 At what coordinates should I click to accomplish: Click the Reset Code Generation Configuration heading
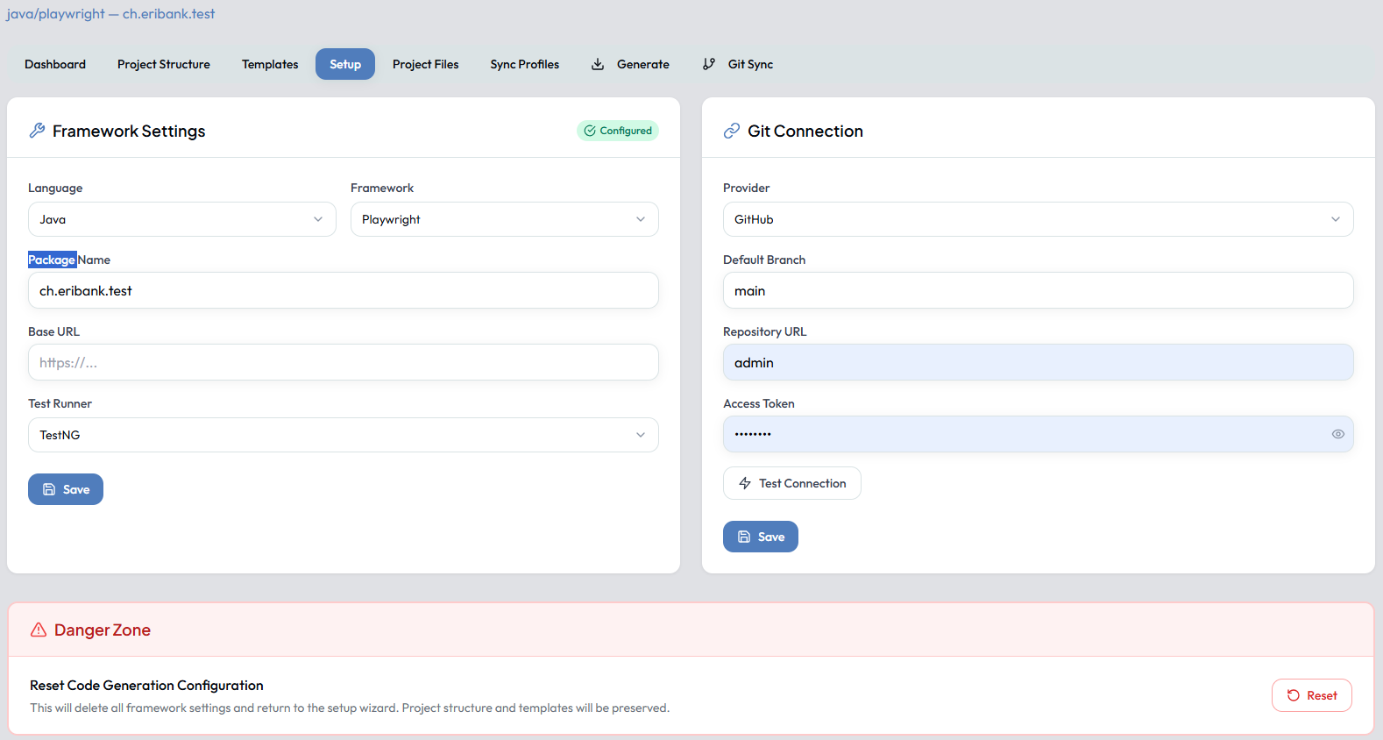pos(146,686)
